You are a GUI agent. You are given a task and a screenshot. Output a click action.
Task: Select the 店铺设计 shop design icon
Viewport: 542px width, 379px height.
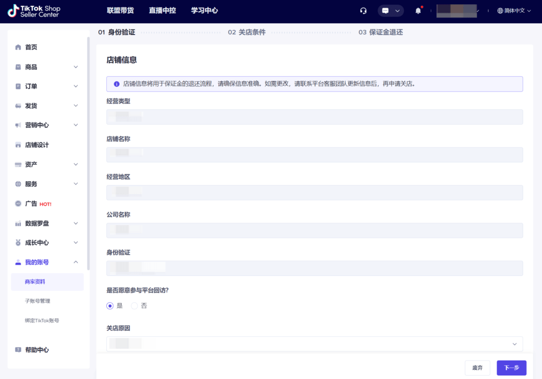18,144
